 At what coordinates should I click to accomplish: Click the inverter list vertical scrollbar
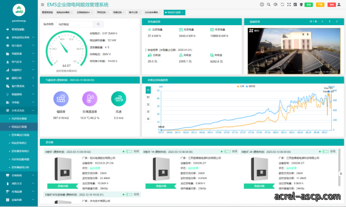[339, 168]
